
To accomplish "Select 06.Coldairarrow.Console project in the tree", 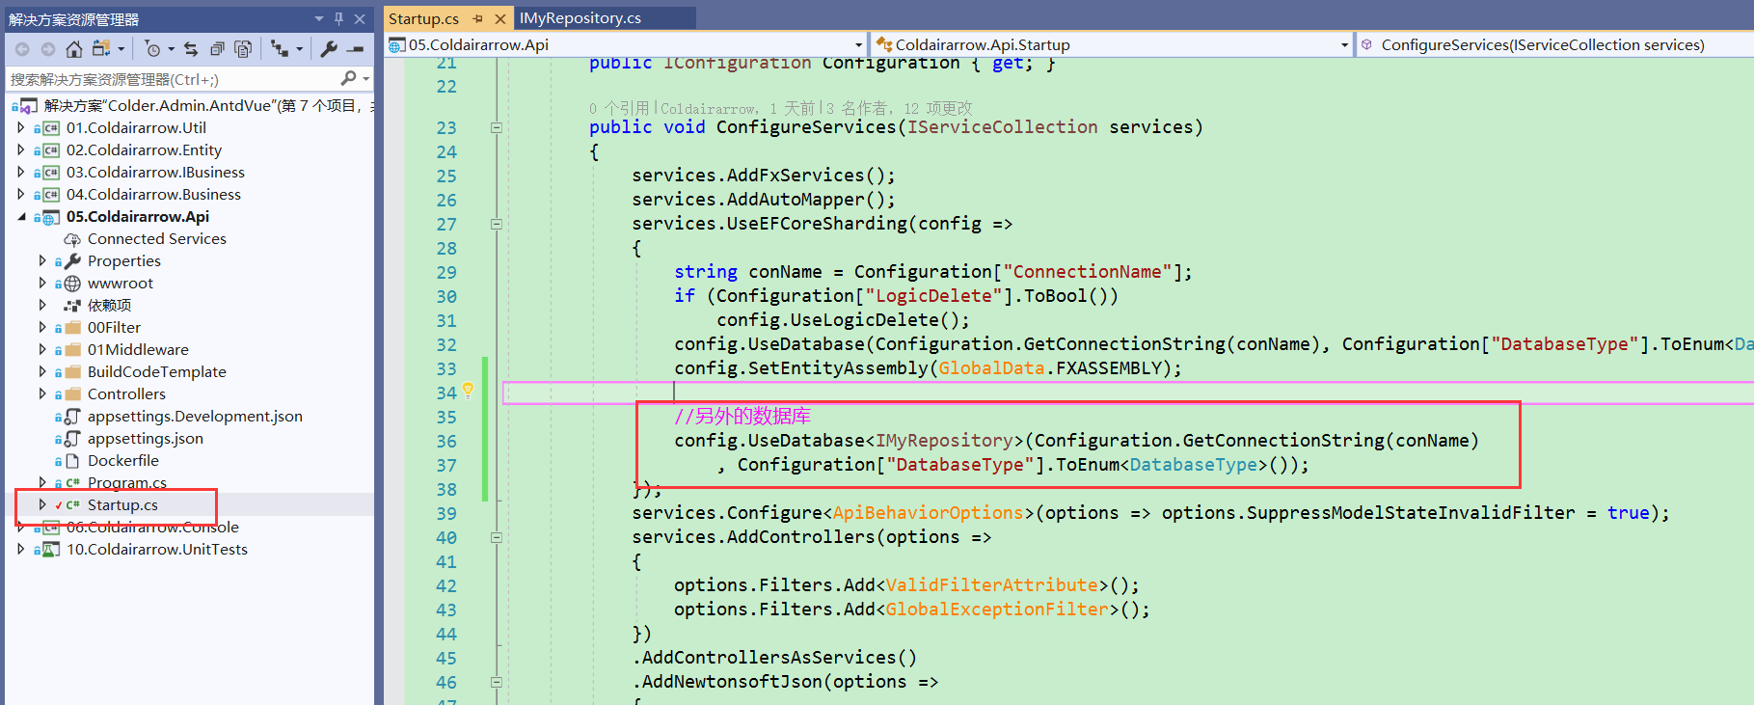I will coord(152,528).
